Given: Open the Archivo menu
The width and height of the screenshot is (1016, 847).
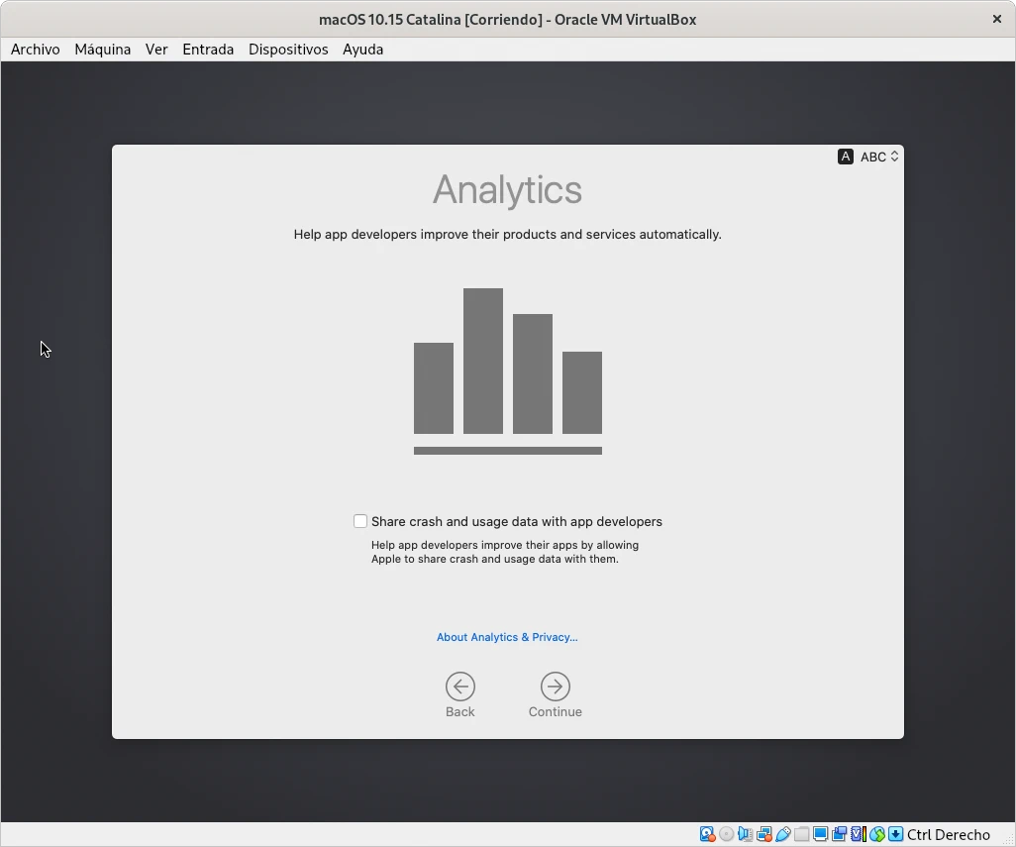Looking at the screenshot, I should coord(36,49).
